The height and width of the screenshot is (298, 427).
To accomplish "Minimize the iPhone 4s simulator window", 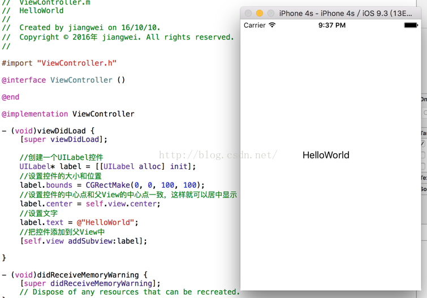I will point(260,13).
